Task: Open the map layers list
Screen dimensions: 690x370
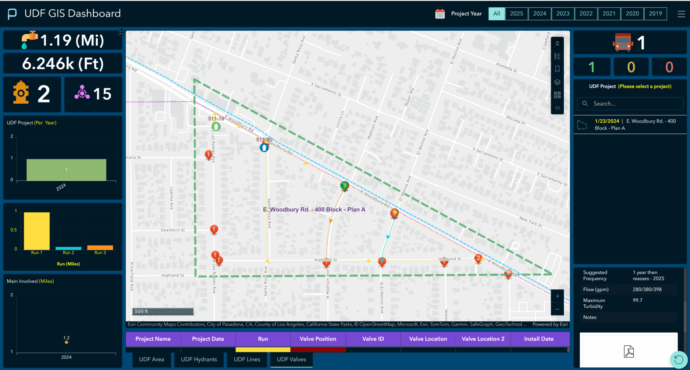Action: [x=557, y=82]
